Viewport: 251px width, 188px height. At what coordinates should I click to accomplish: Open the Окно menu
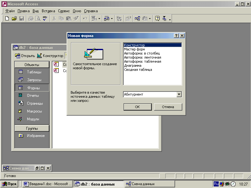coord(77,11)
